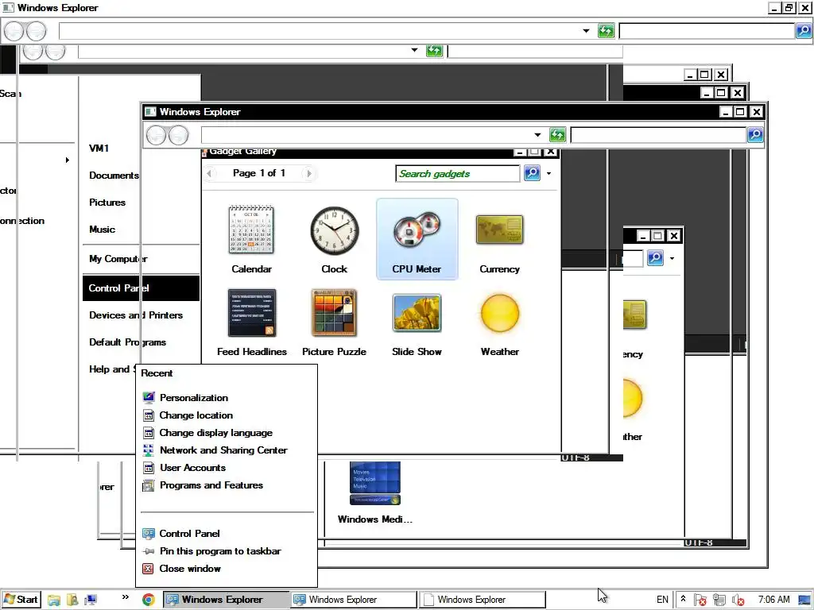Click the forward arrow in the top maximized Explorer window
The width and height of the screenshot is (814, 610).
(36, 31)
